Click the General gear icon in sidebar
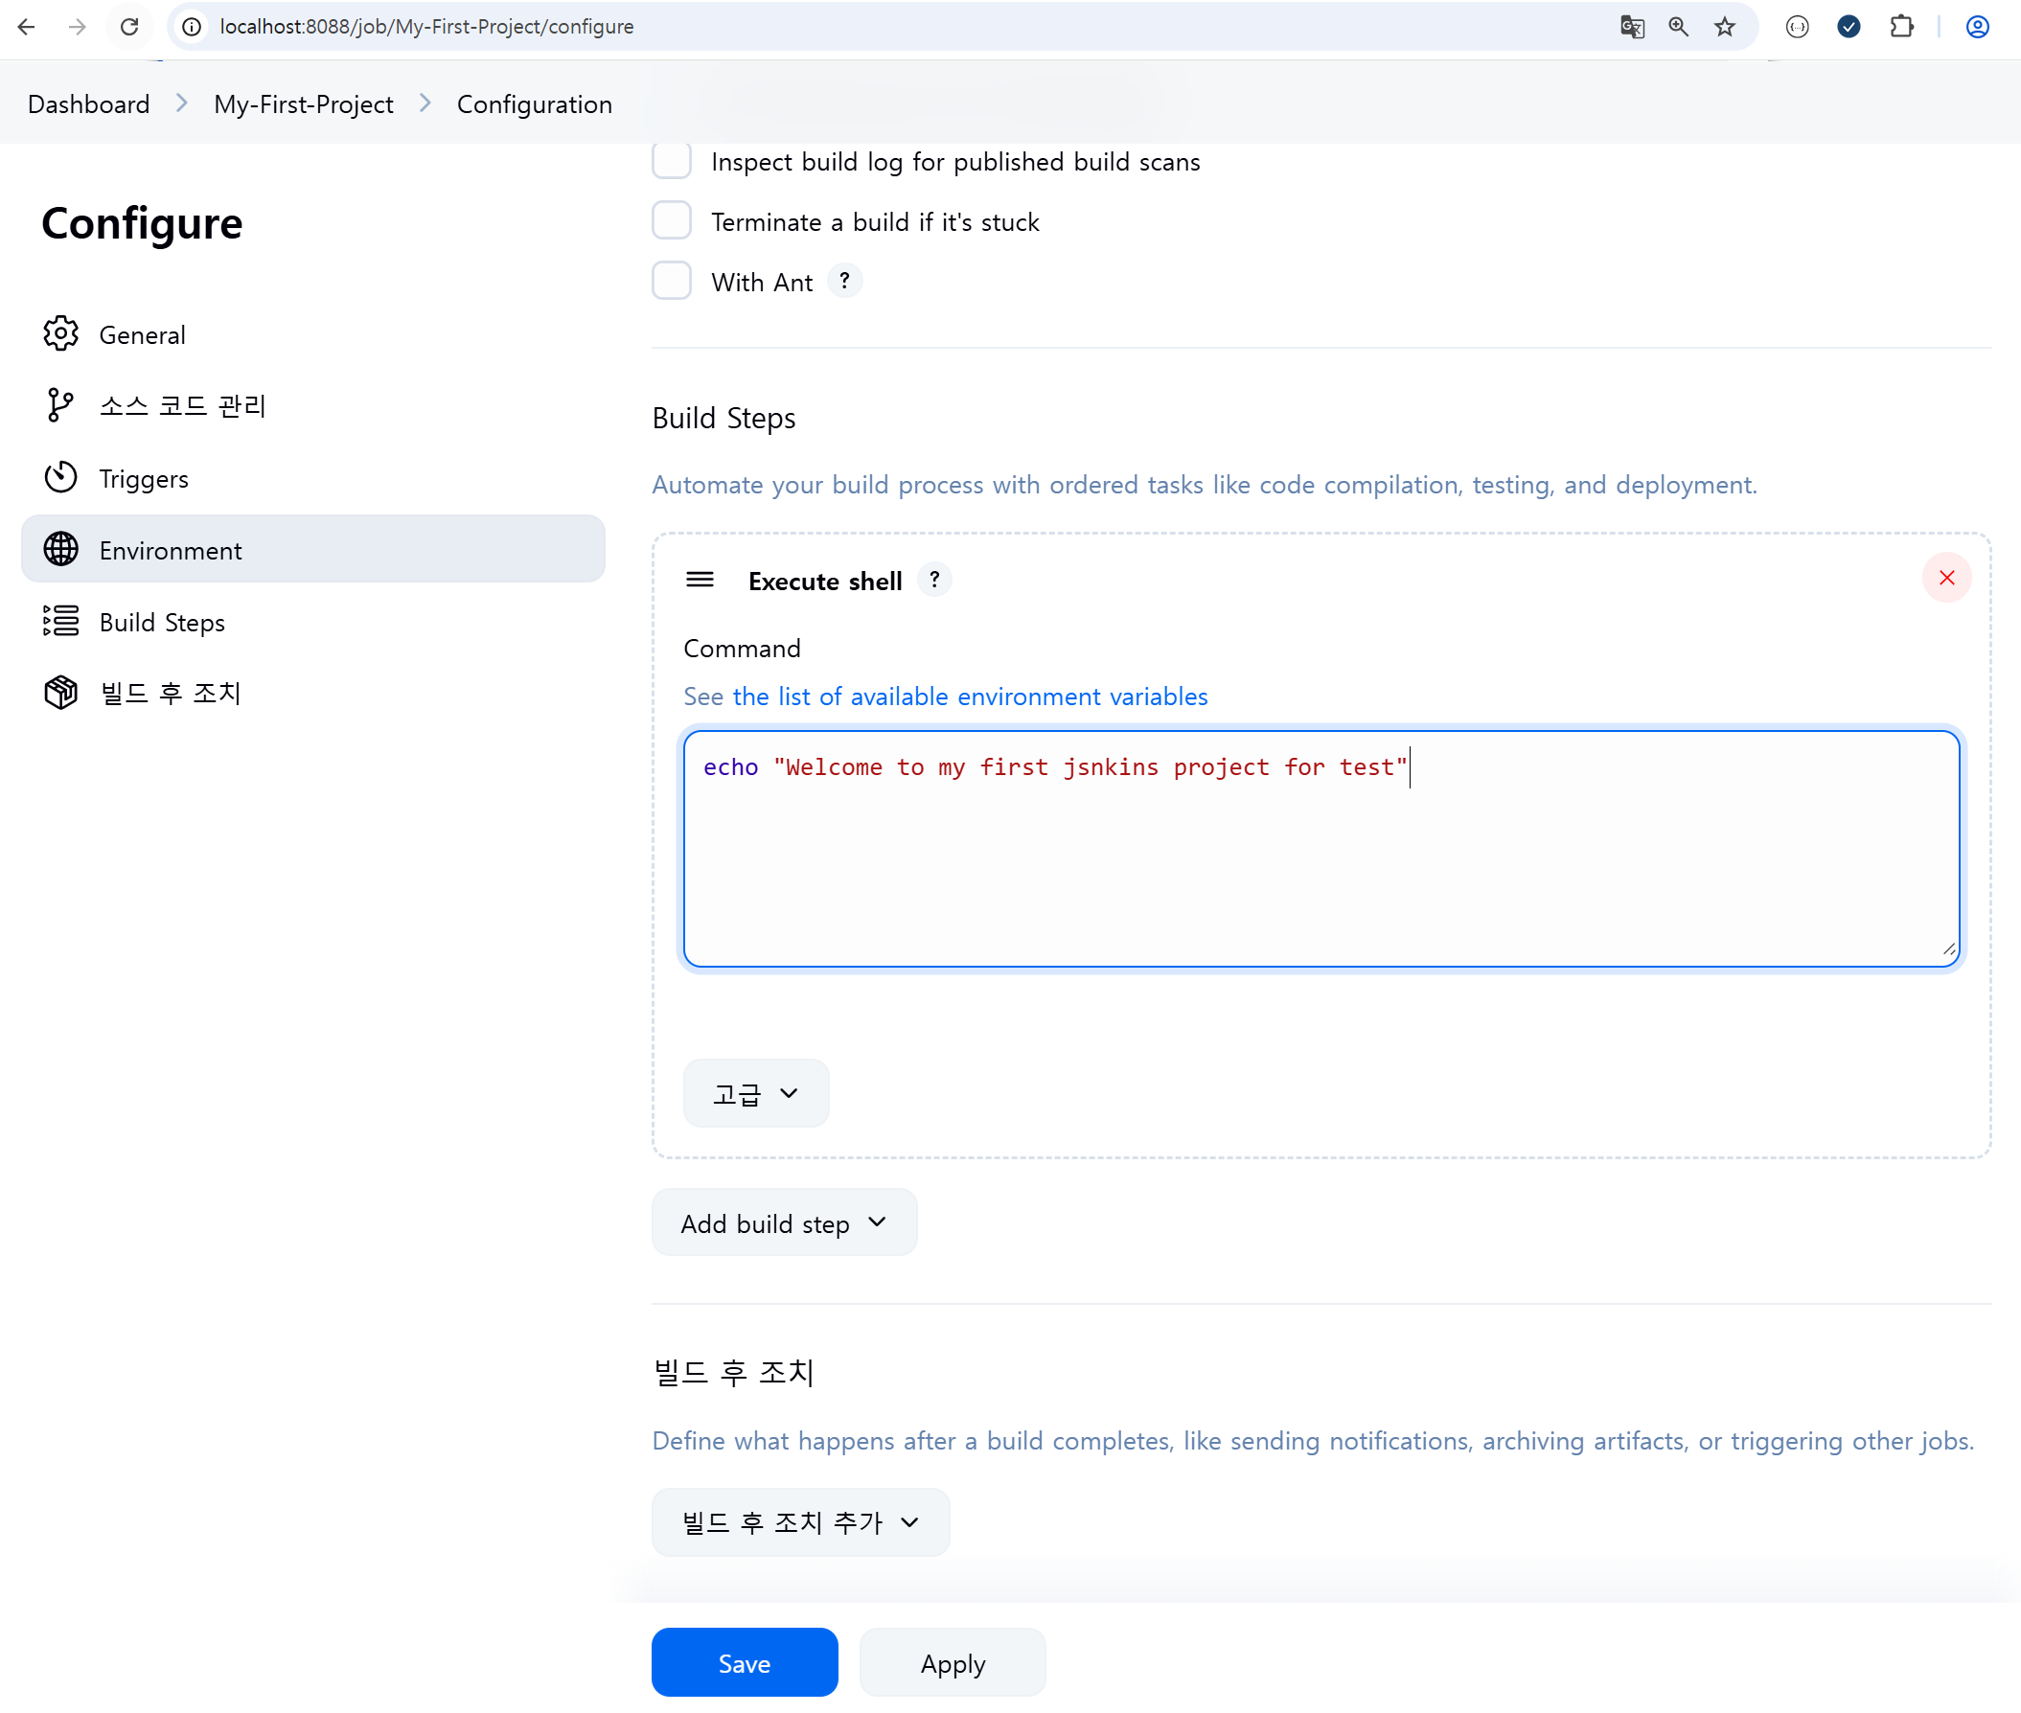This screenshot has height=1713, width=2021. [60, 334]
